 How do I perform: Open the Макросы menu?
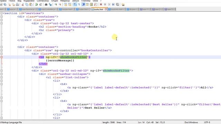pyautogui.click(x=65, y=1)
